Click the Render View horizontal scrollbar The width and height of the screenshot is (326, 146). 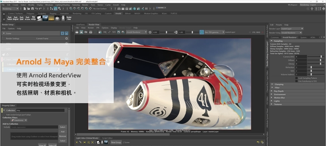124,134
